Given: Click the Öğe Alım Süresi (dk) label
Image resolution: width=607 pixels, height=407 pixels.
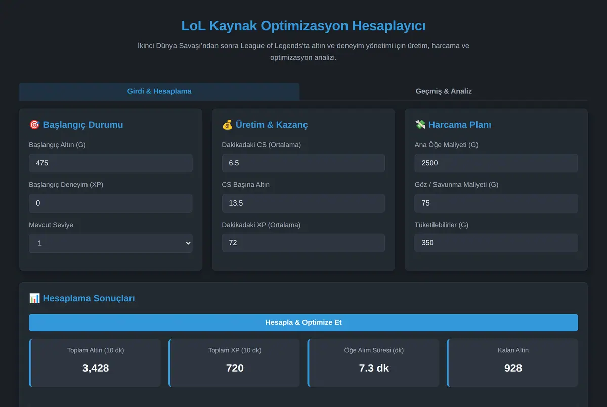Looking at the screenshot, I should coord(374,350).
